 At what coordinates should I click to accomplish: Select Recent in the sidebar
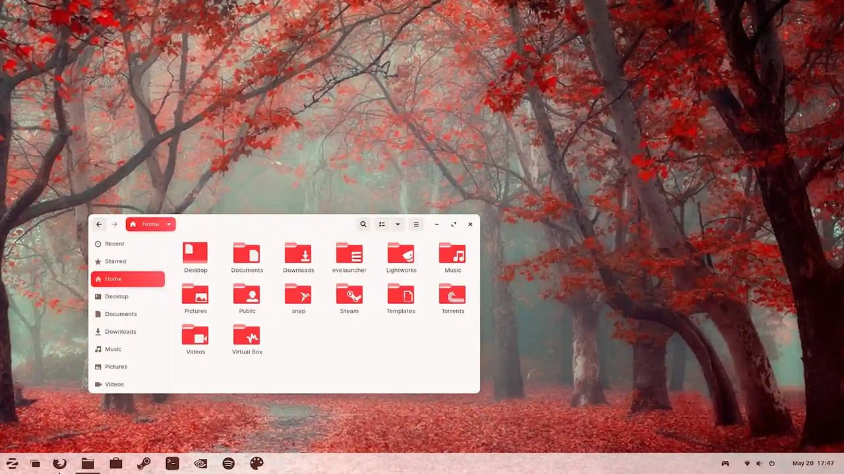click(x=114, y=244)
